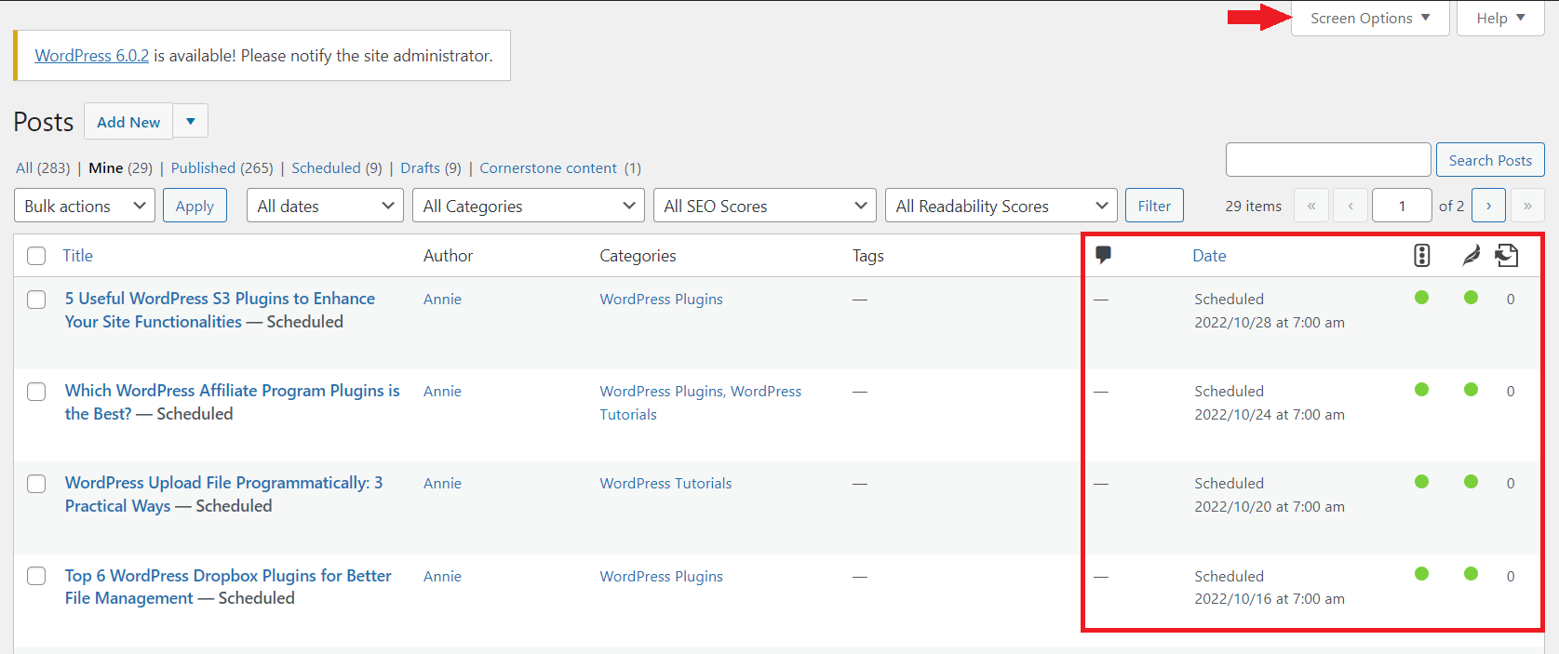This screenshot has width=1559, height=654.
Task: Click the last page double-arrow button
Action: (x=1527, y=206)
